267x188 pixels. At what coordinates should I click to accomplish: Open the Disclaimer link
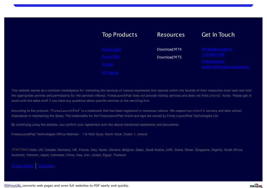[46, 166]
